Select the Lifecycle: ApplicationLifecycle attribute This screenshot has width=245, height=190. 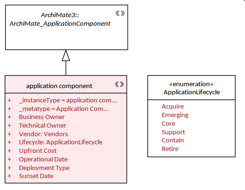pyautogui.click(x=61, y=142)
